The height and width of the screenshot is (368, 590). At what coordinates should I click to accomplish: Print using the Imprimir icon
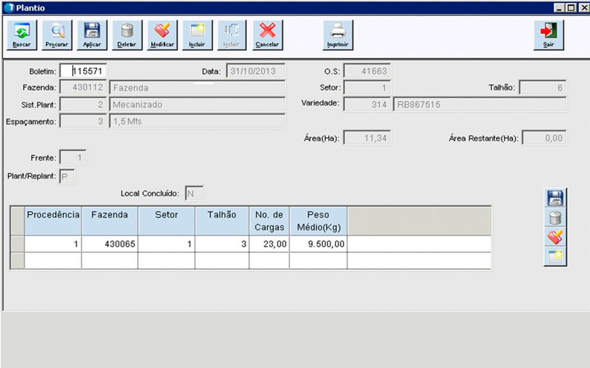click(x=338, y=35)
